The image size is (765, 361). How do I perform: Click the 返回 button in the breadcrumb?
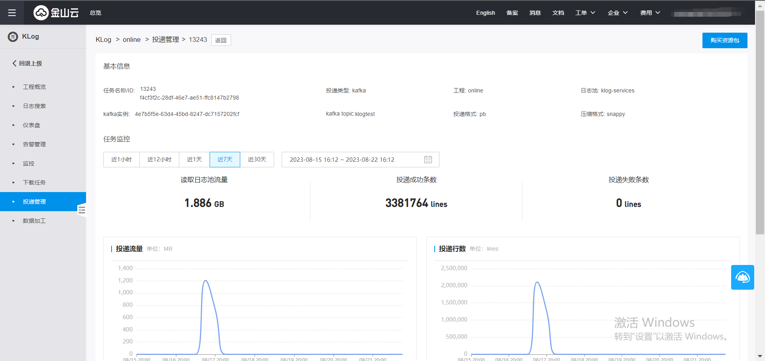tap(221, 40)
